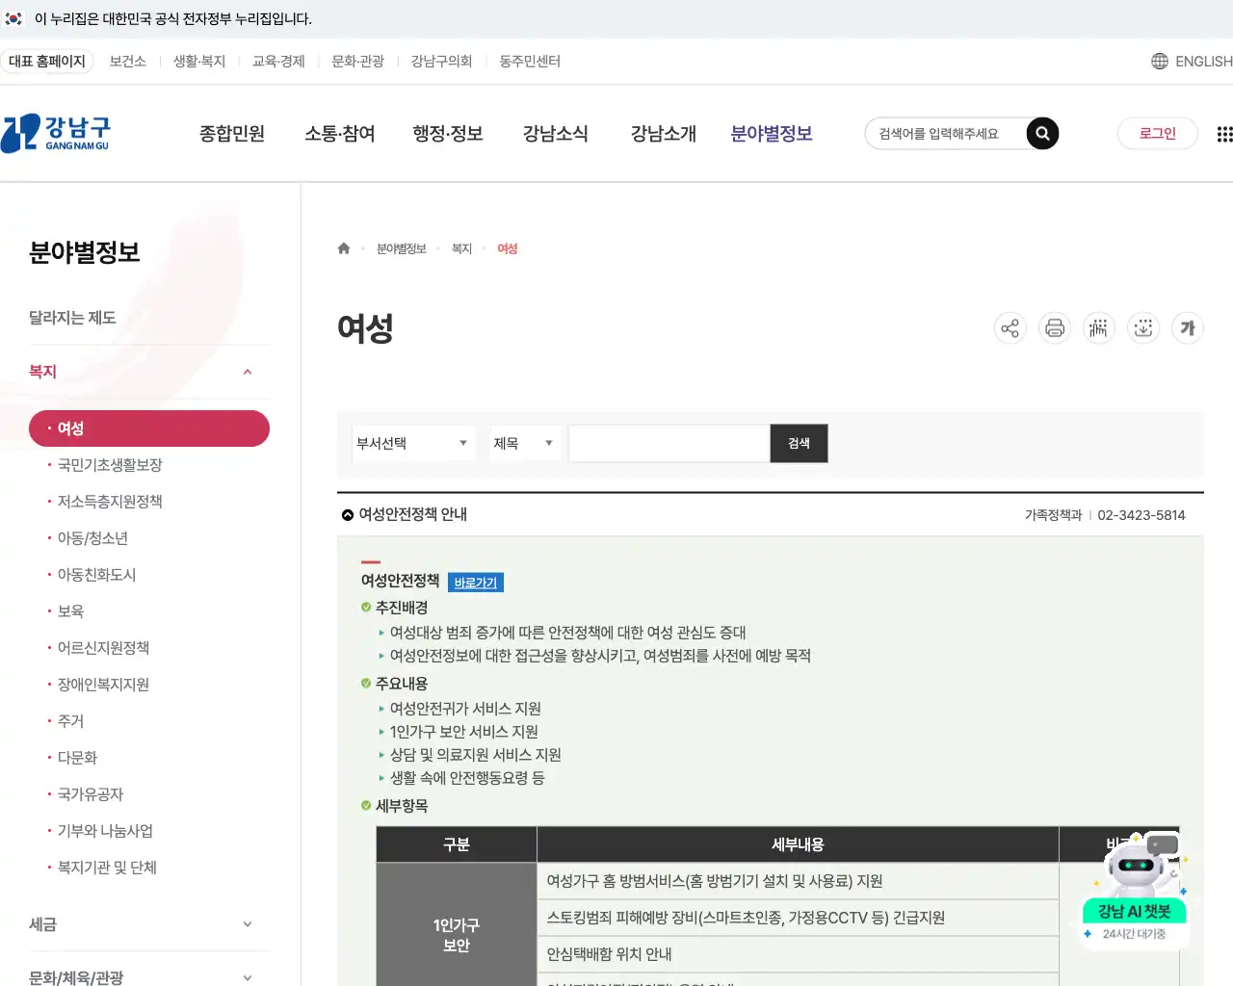Open the 강남구의회 top link
The width and height of the screenshot is (1233, 986).
(442, 62)
